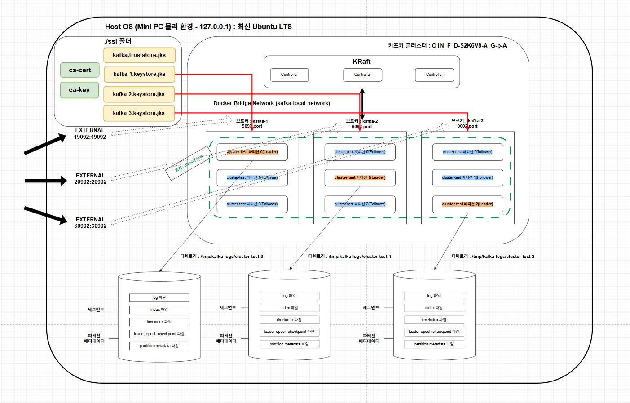Select the kafka-2.keystore.jks box
Screen dimensions: 630x403
click(139, 94)
